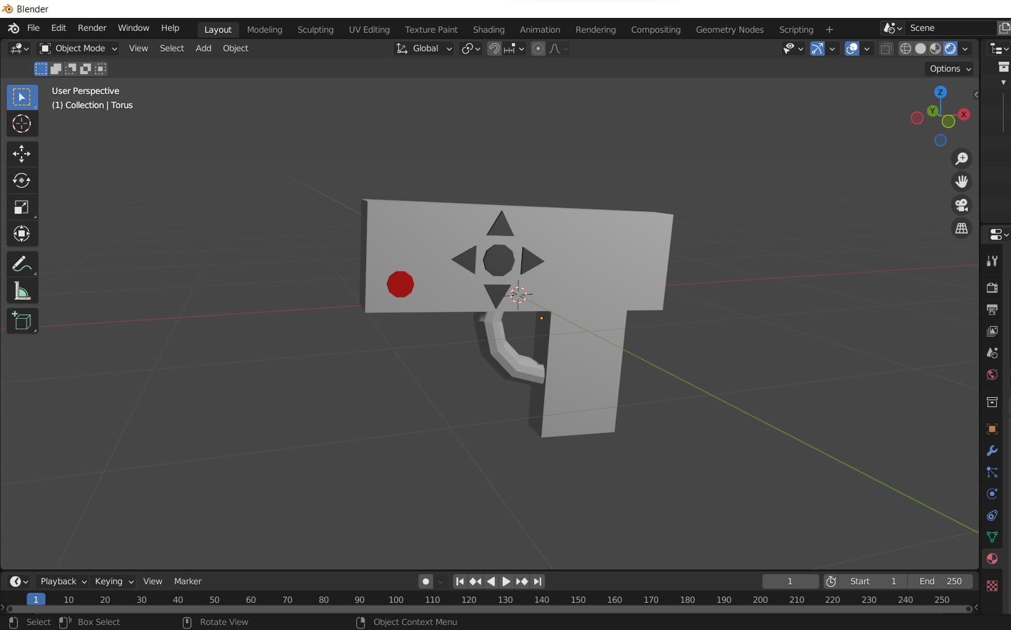Viewport: 1011px width, 630px height.
Task: Open the World properties panel
Action: coord(991,374)
